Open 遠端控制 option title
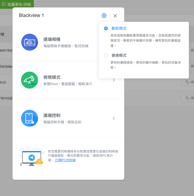 pyautogui.click(x=52, y=115)
